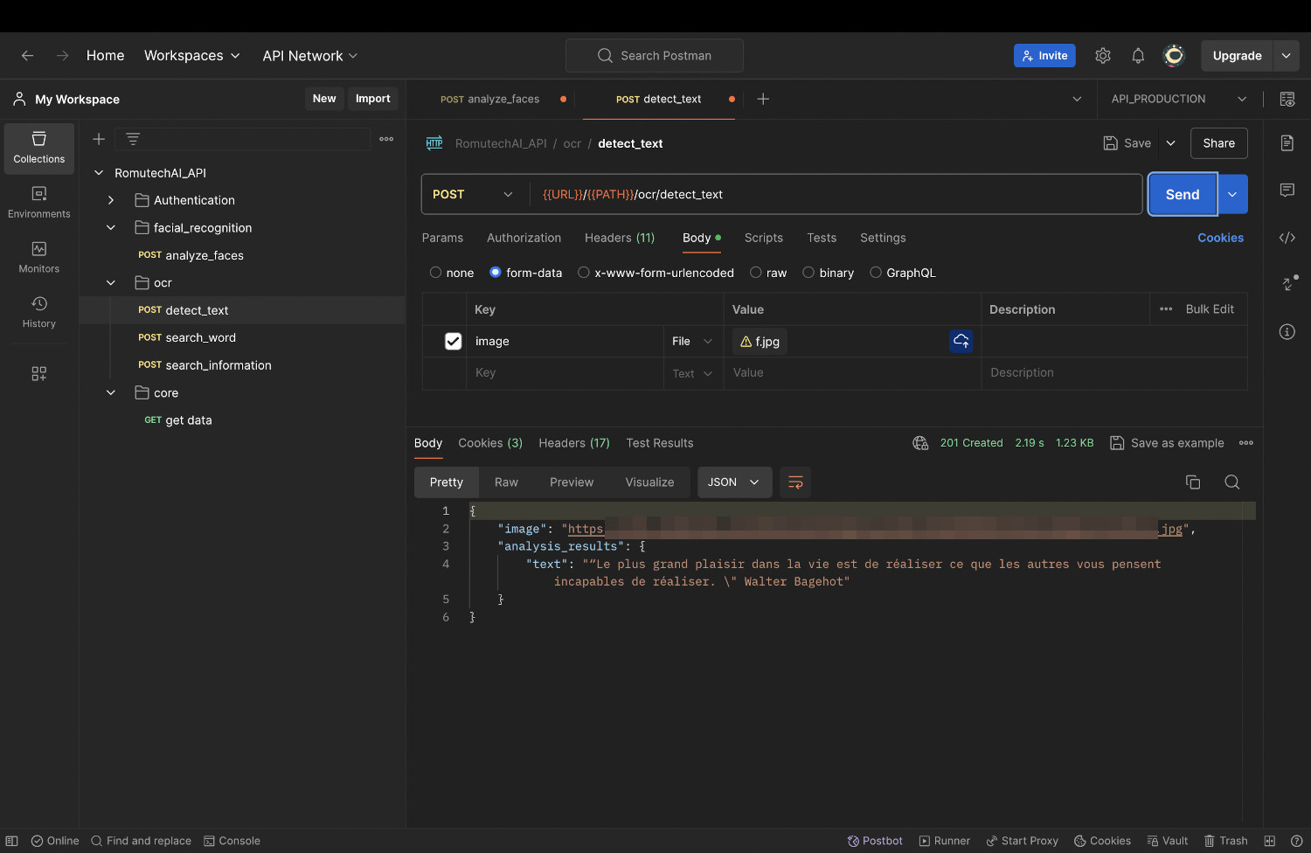Copy the response body icon

pyautogui.click(x=1193, y=482)
